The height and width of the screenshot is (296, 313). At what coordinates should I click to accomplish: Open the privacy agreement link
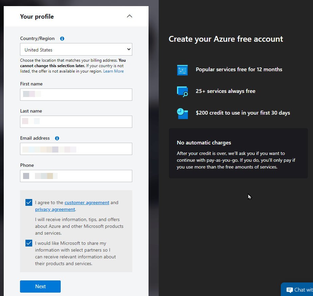[55, 210]
